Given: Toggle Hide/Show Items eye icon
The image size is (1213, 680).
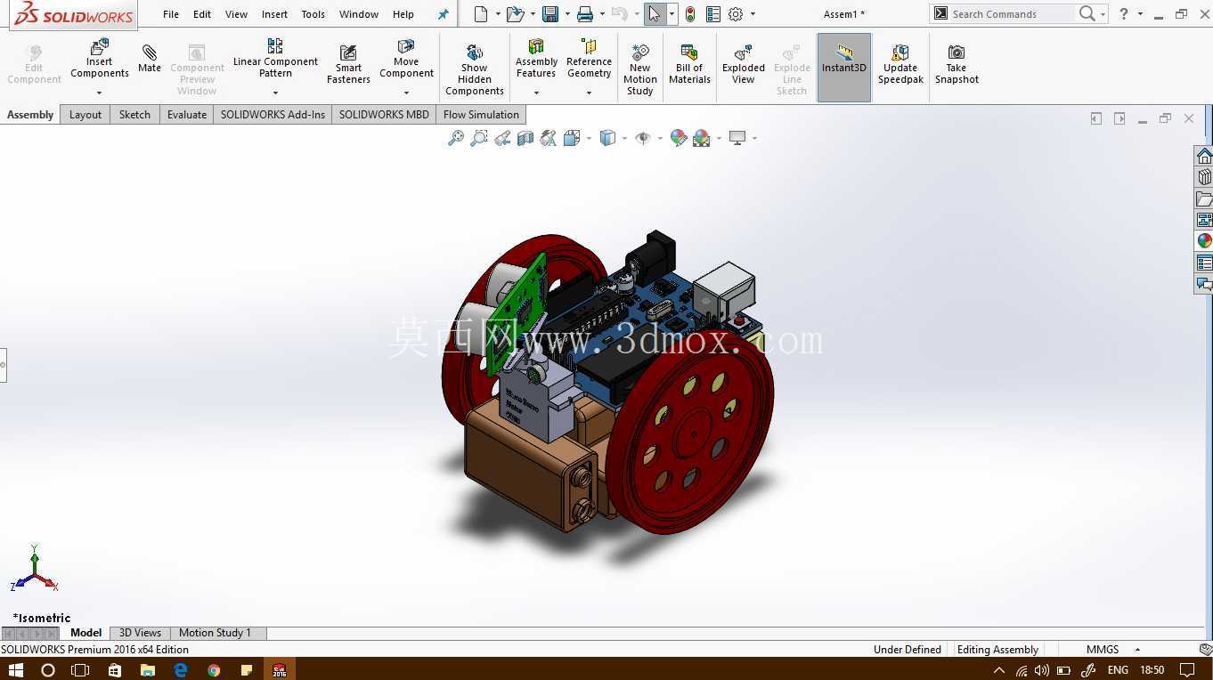Looking at the screenshot, I should pos(642,138).
